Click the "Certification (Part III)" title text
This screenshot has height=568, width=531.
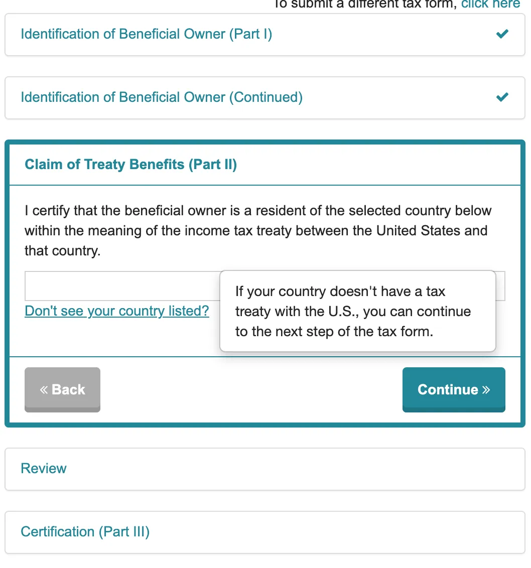point(85,532)
